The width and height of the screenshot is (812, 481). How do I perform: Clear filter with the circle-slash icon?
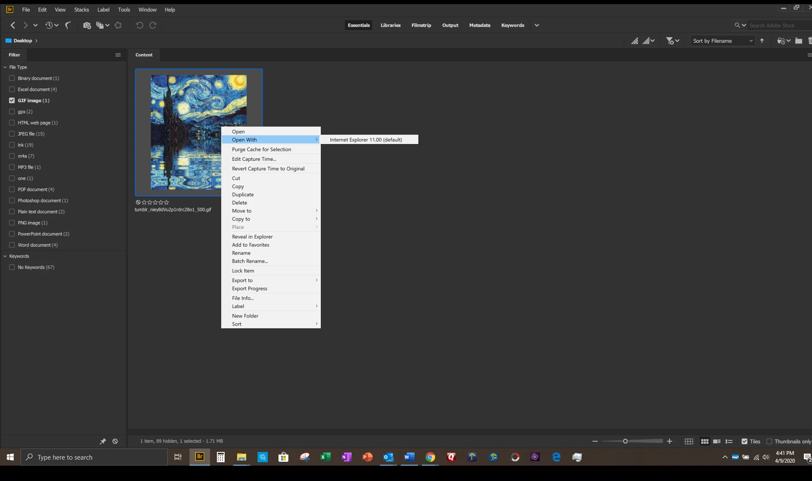pos(115,441)
